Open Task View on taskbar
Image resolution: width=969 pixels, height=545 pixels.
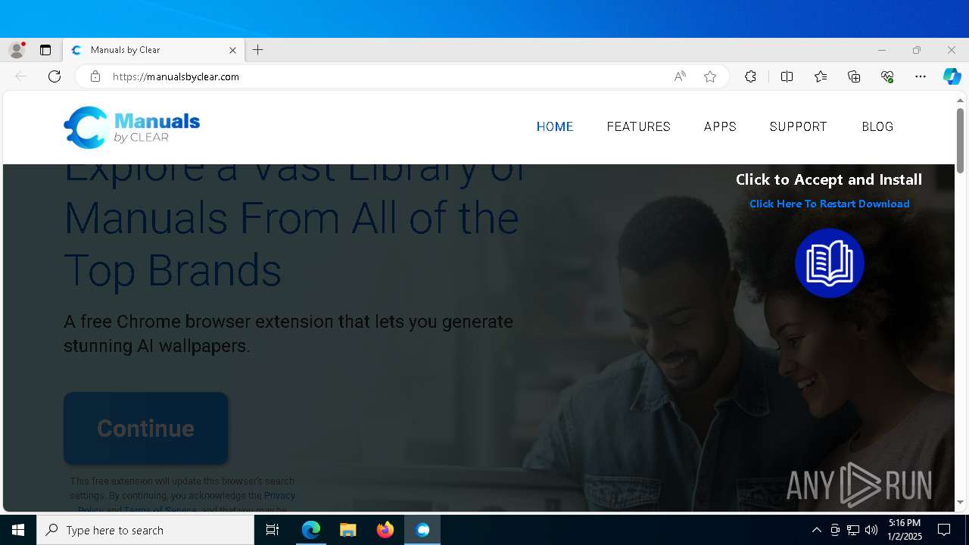click(x=273, y=530)
